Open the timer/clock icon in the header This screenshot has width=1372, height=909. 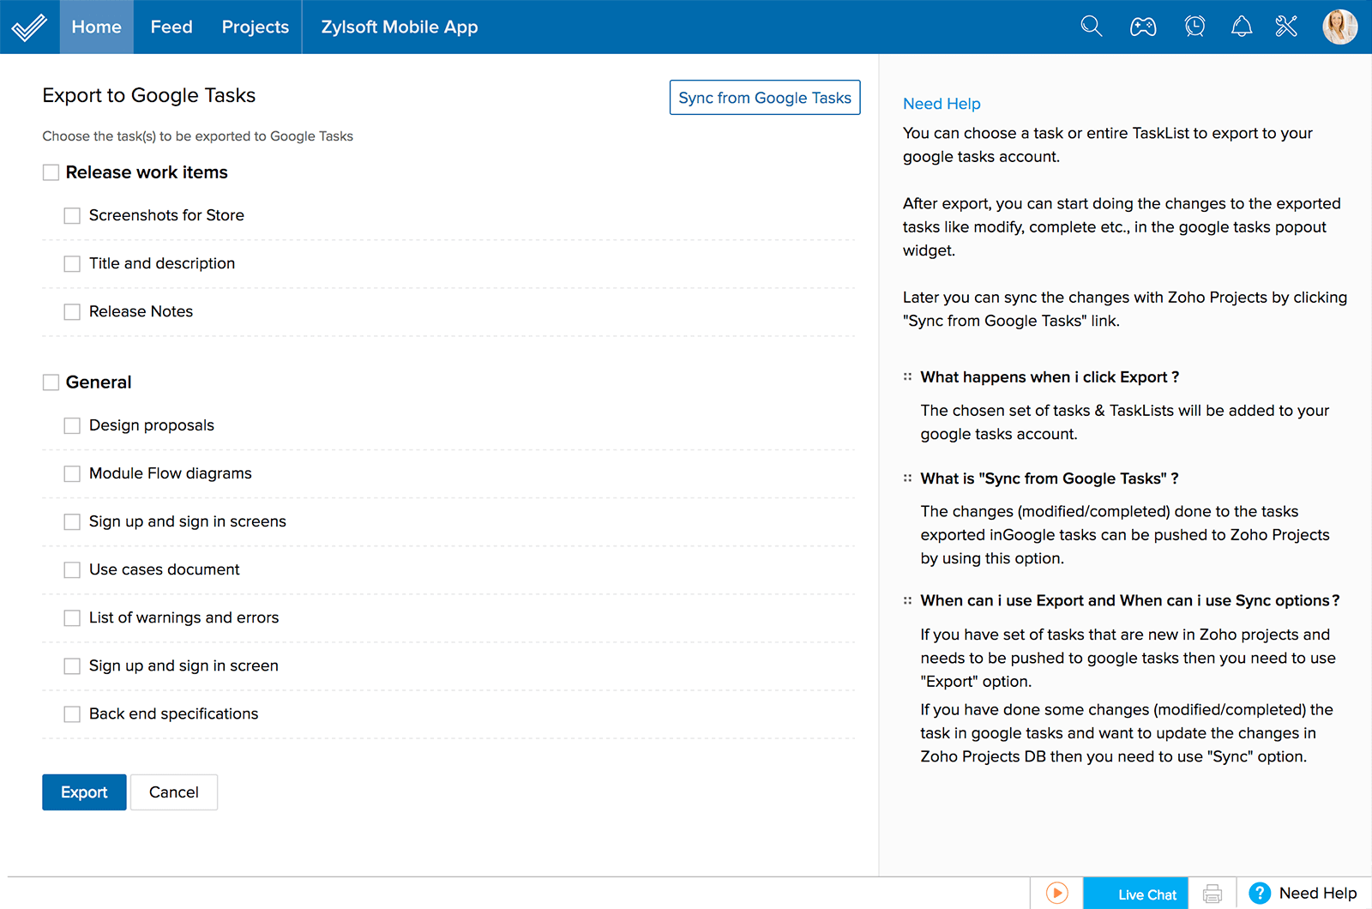tap(1194, 27)
